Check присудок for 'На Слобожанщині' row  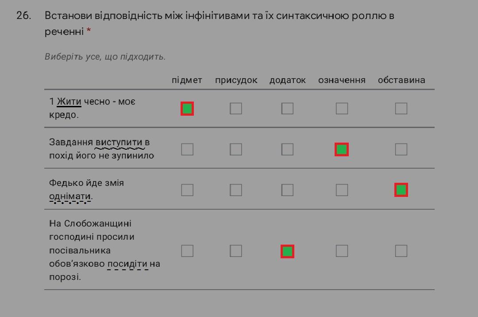(235, 251)
